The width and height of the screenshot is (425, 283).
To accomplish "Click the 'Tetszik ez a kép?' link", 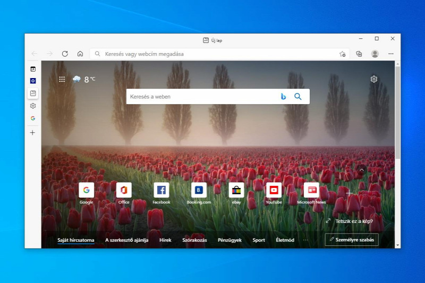I will [x=354, y=221].
